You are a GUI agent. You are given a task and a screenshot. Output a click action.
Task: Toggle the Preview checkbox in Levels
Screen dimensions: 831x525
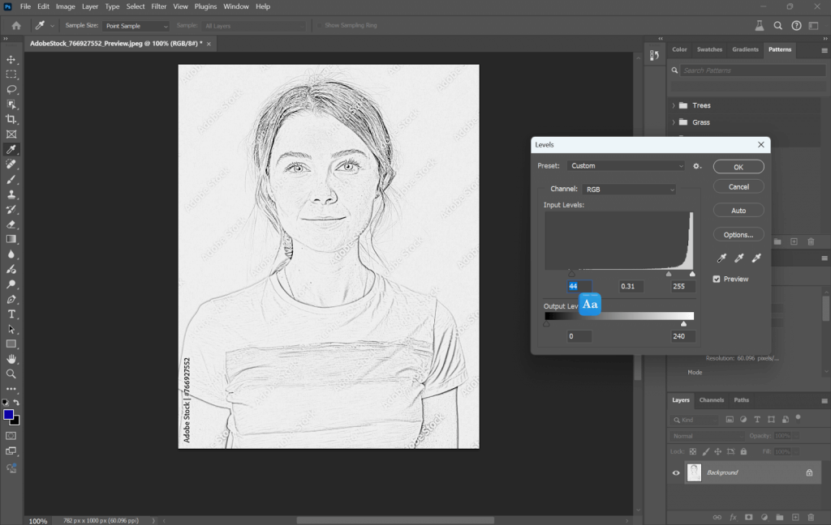click(x=717, y=279)
